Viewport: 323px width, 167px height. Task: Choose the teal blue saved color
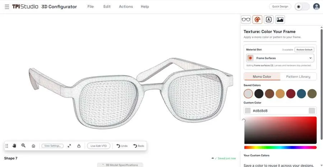[x=301, y=94]
